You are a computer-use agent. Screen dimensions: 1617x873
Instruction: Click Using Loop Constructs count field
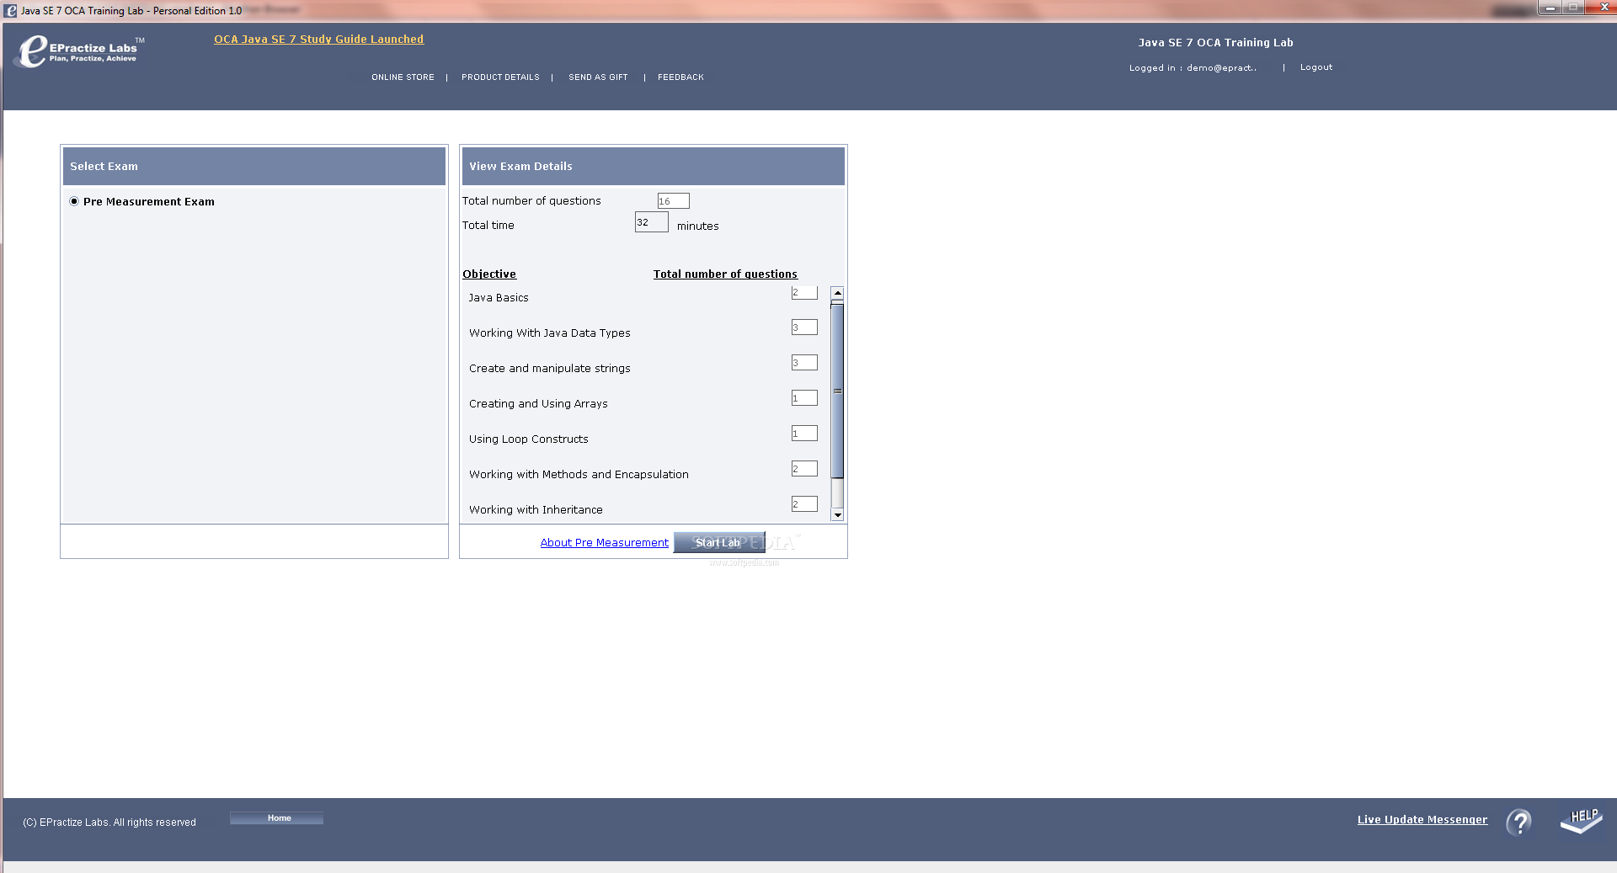[804, 434]
